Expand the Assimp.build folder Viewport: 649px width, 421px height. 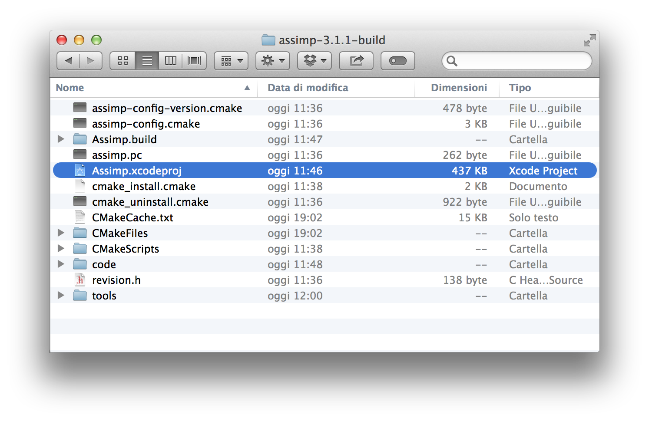click(60, 139)
